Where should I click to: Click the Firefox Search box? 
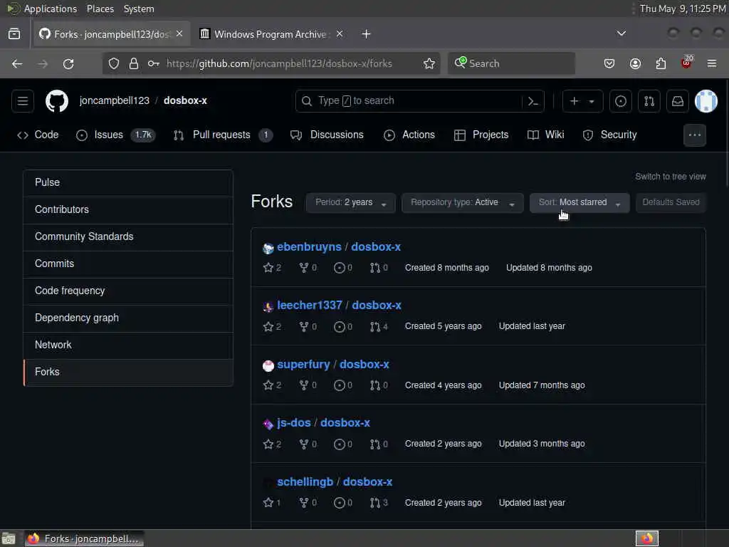pos(511,63)
